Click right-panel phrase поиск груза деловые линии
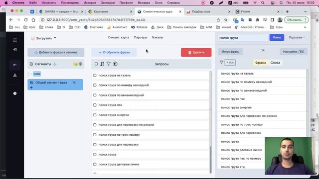The height and width of the screenshot is (179, 319). (x=241, y=150)
